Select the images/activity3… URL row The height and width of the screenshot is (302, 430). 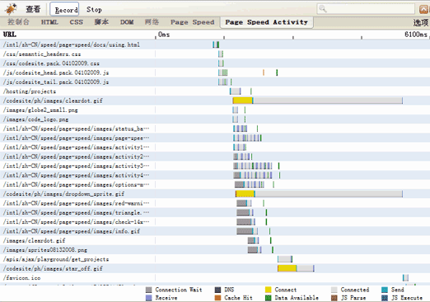215,166
